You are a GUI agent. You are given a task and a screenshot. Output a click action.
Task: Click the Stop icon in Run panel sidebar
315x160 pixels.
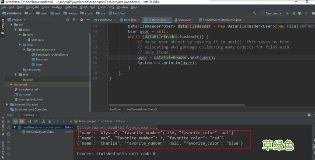point(9,142)
